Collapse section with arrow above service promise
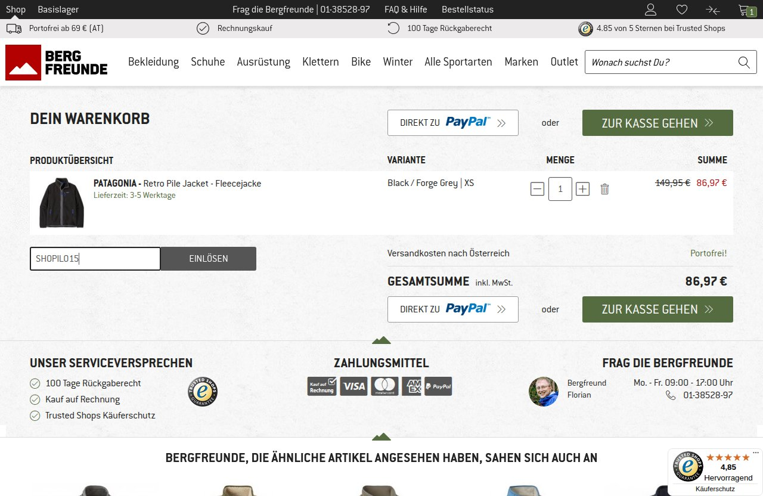 click(x=381, y=340)
